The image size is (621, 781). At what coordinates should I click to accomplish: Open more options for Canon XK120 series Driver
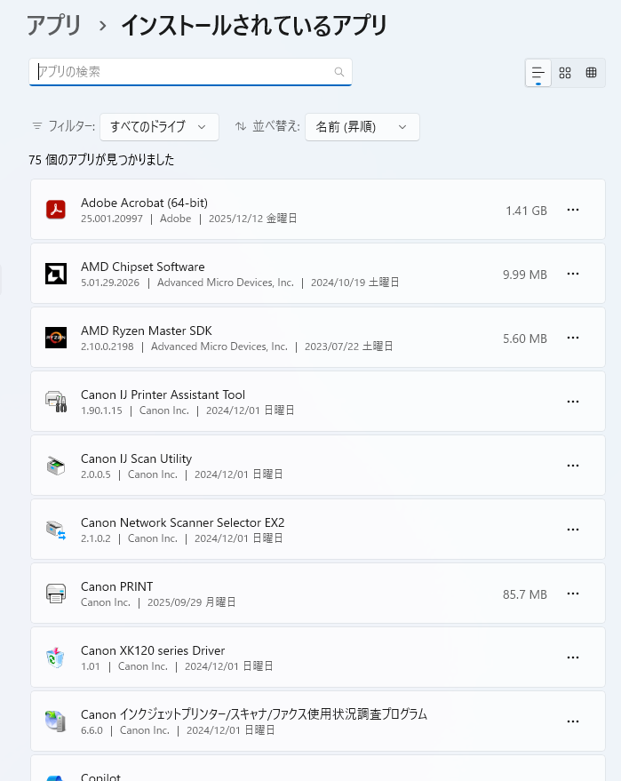point(573,657)
